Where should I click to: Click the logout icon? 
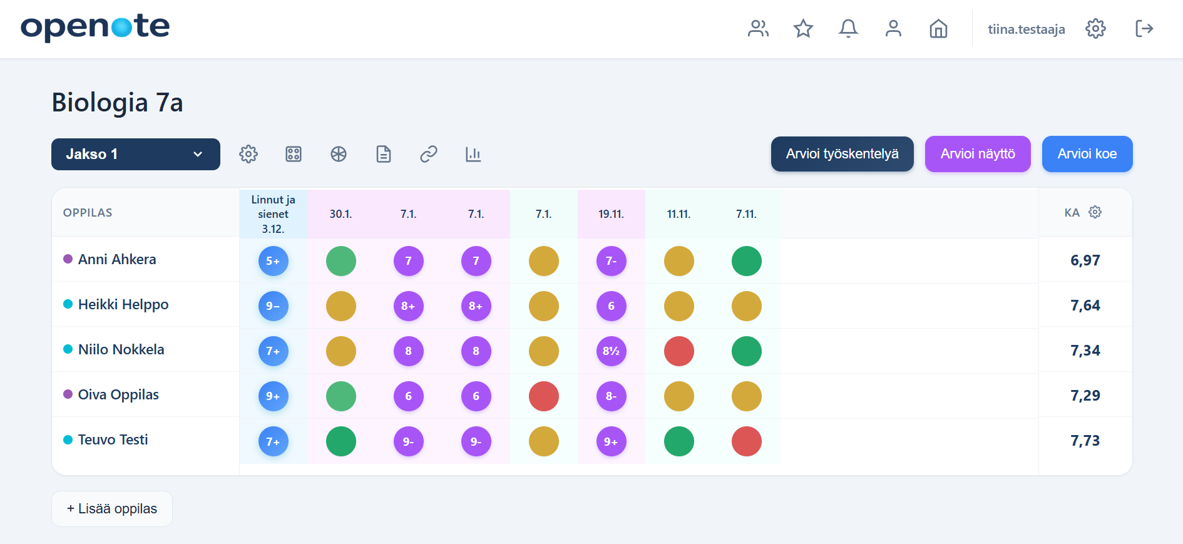coord(1144,29)
